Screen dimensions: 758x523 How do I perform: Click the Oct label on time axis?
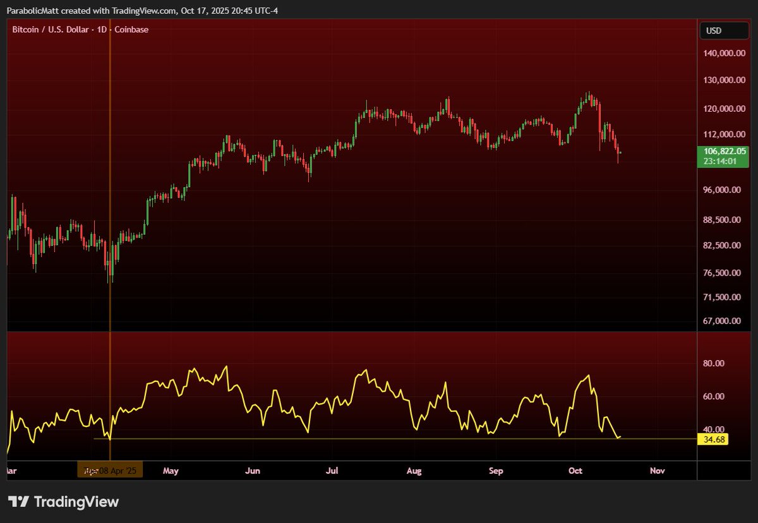pos(575,471)
